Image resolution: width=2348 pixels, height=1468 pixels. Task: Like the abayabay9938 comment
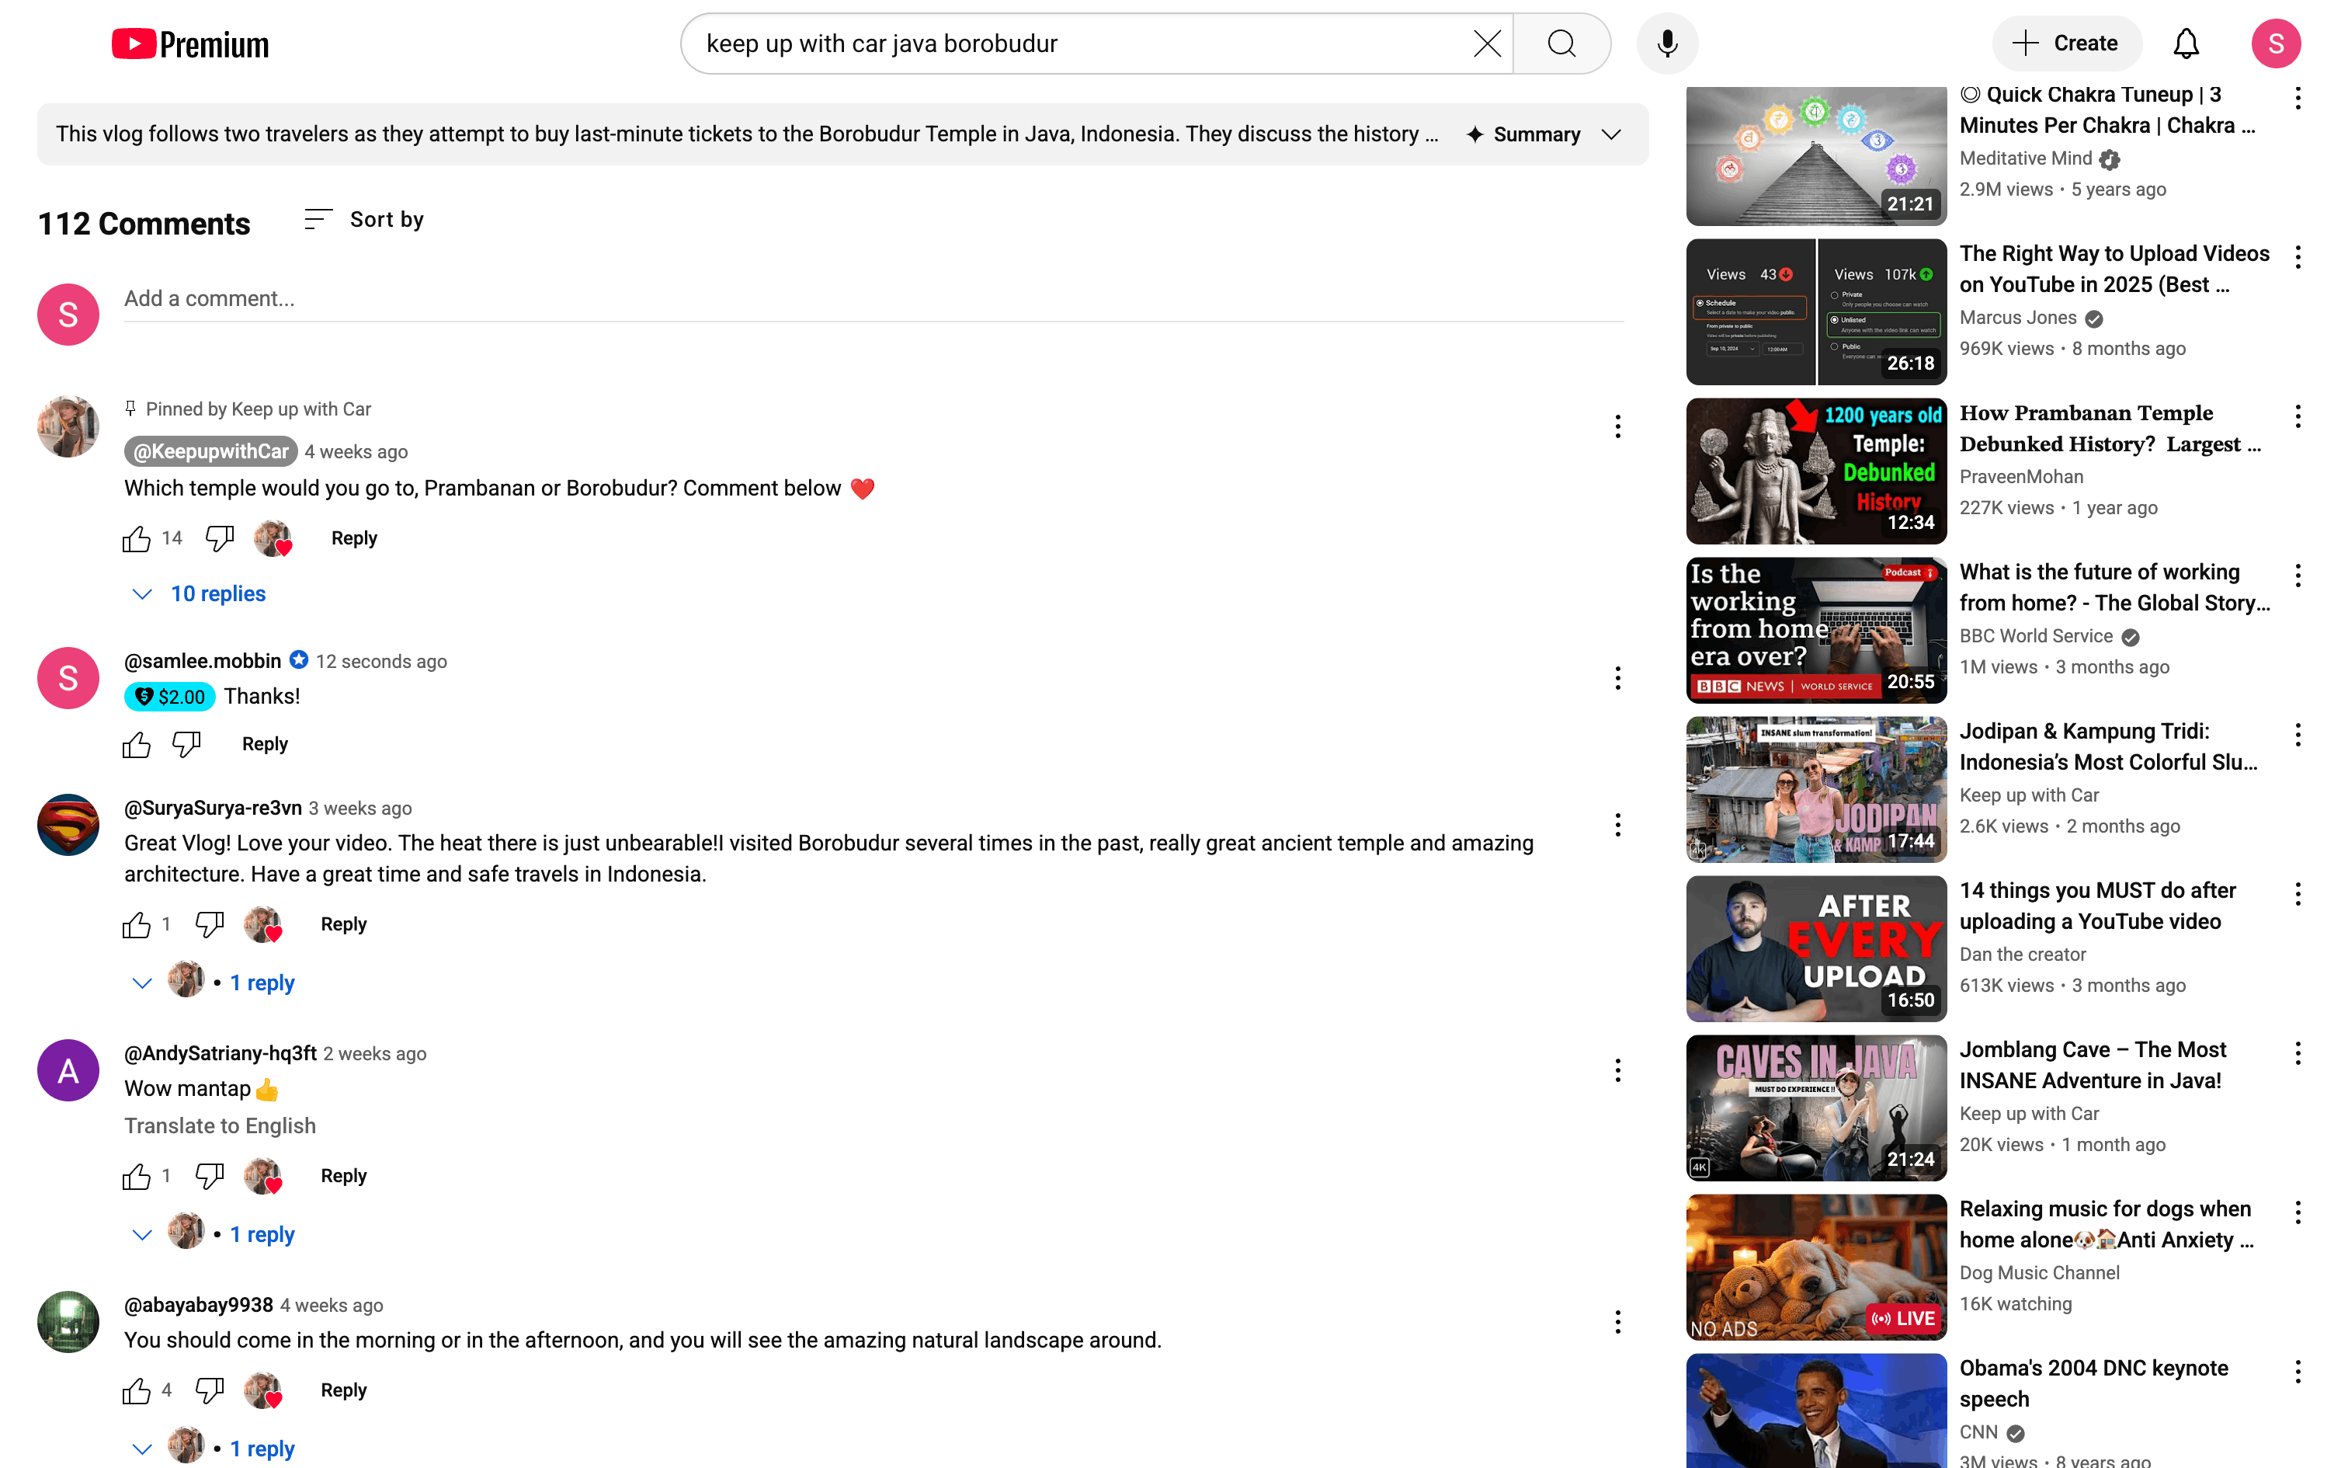[x=137, y=1390]
